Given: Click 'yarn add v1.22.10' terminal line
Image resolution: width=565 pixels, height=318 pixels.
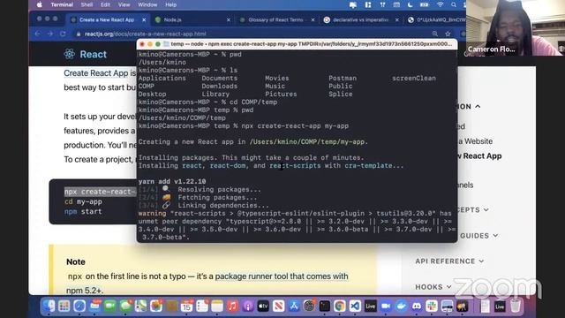Looking at the screenshot, I should (172, 181).
